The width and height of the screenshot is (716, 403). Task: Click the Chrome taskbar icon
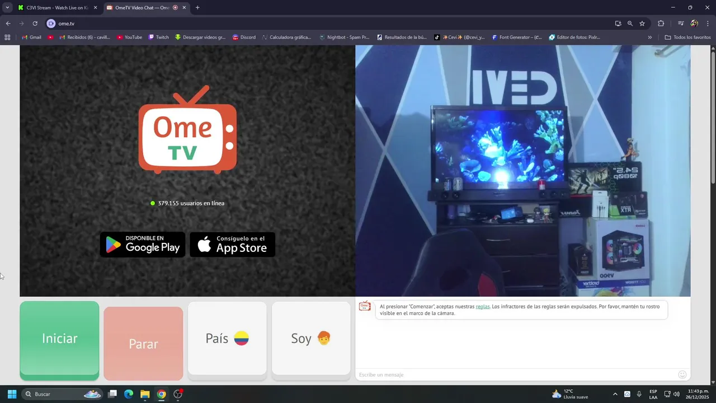click(x=161, y=394)
